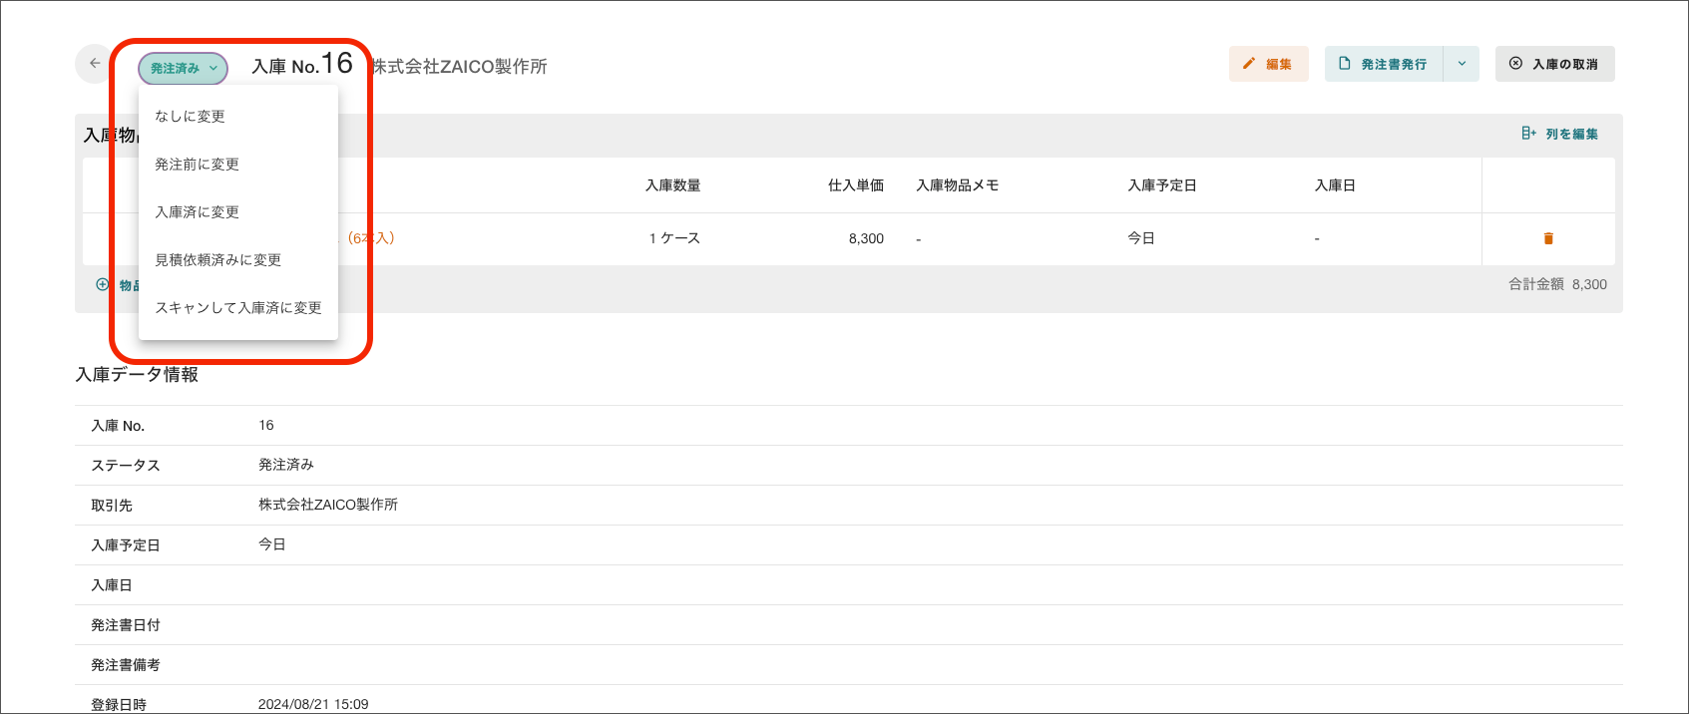Delete the item row with trash icon
The height and width of the screenshot is (714, 1689).
1547,238
